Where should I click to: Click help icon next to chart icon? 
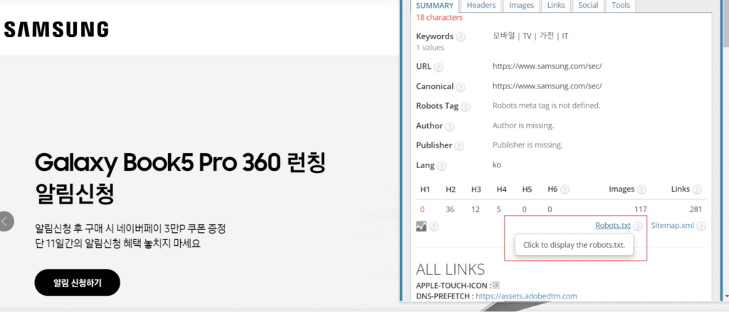[434, 227]
